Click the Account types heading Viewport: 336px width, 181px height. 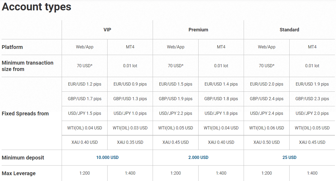click(x=37, y=7)
